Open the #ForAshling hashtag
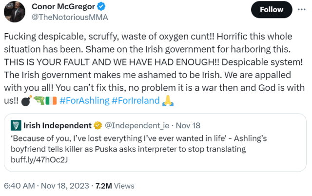 pos(84,100)
